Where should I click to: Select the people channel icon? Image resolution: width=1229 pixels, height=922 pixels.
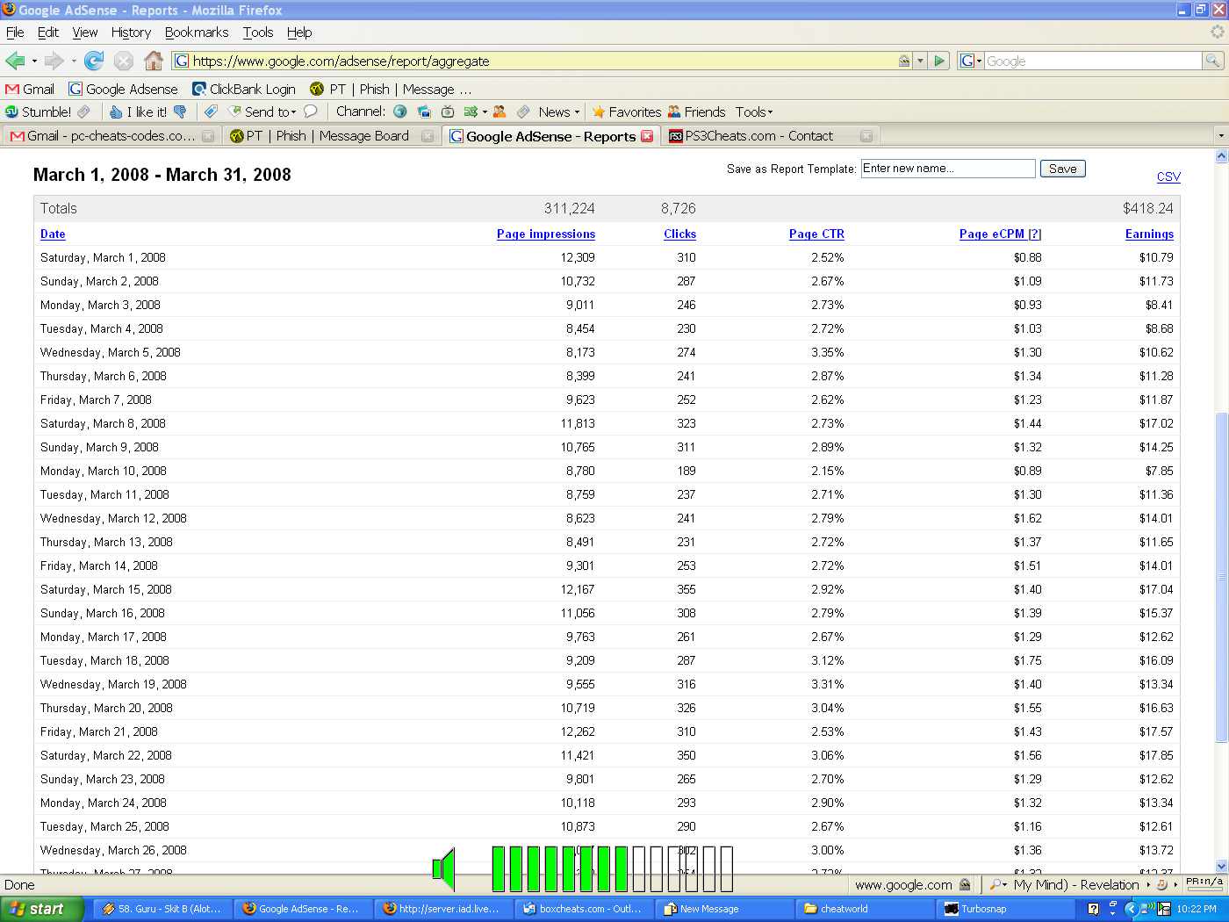(500, 112)
